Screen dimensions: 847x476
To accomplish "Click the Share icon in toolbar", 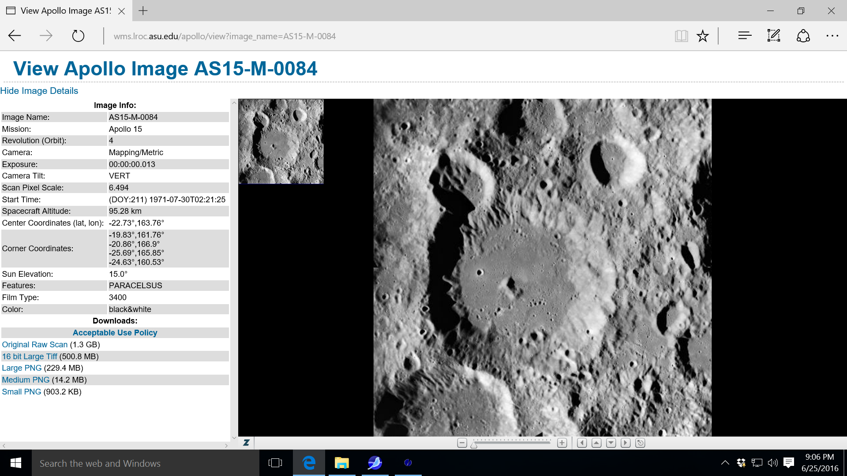I will 803,36.
